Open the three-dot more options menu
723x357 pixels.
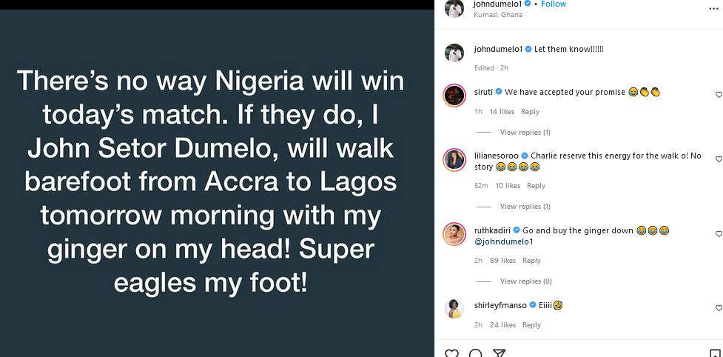pos(713,7)
